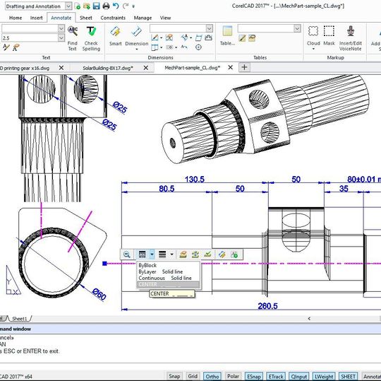Click the line weight icon on floating toolbar

point(162,254)
